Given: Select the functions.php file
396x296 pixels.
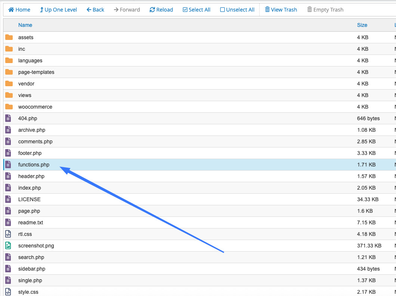Looking at the screenshot, I should point(34,165).
